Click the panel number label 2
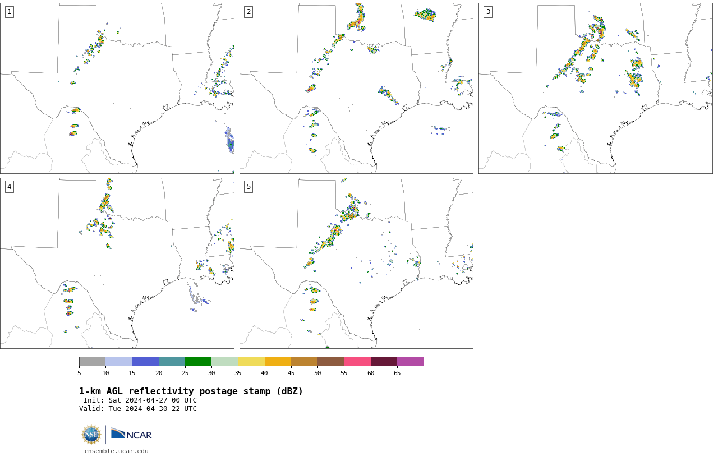Image resolution: width=718 pixels, height=457 pixels. point(248,12)
